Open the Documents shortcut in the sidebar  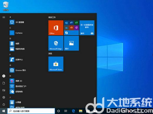point(4,83)
